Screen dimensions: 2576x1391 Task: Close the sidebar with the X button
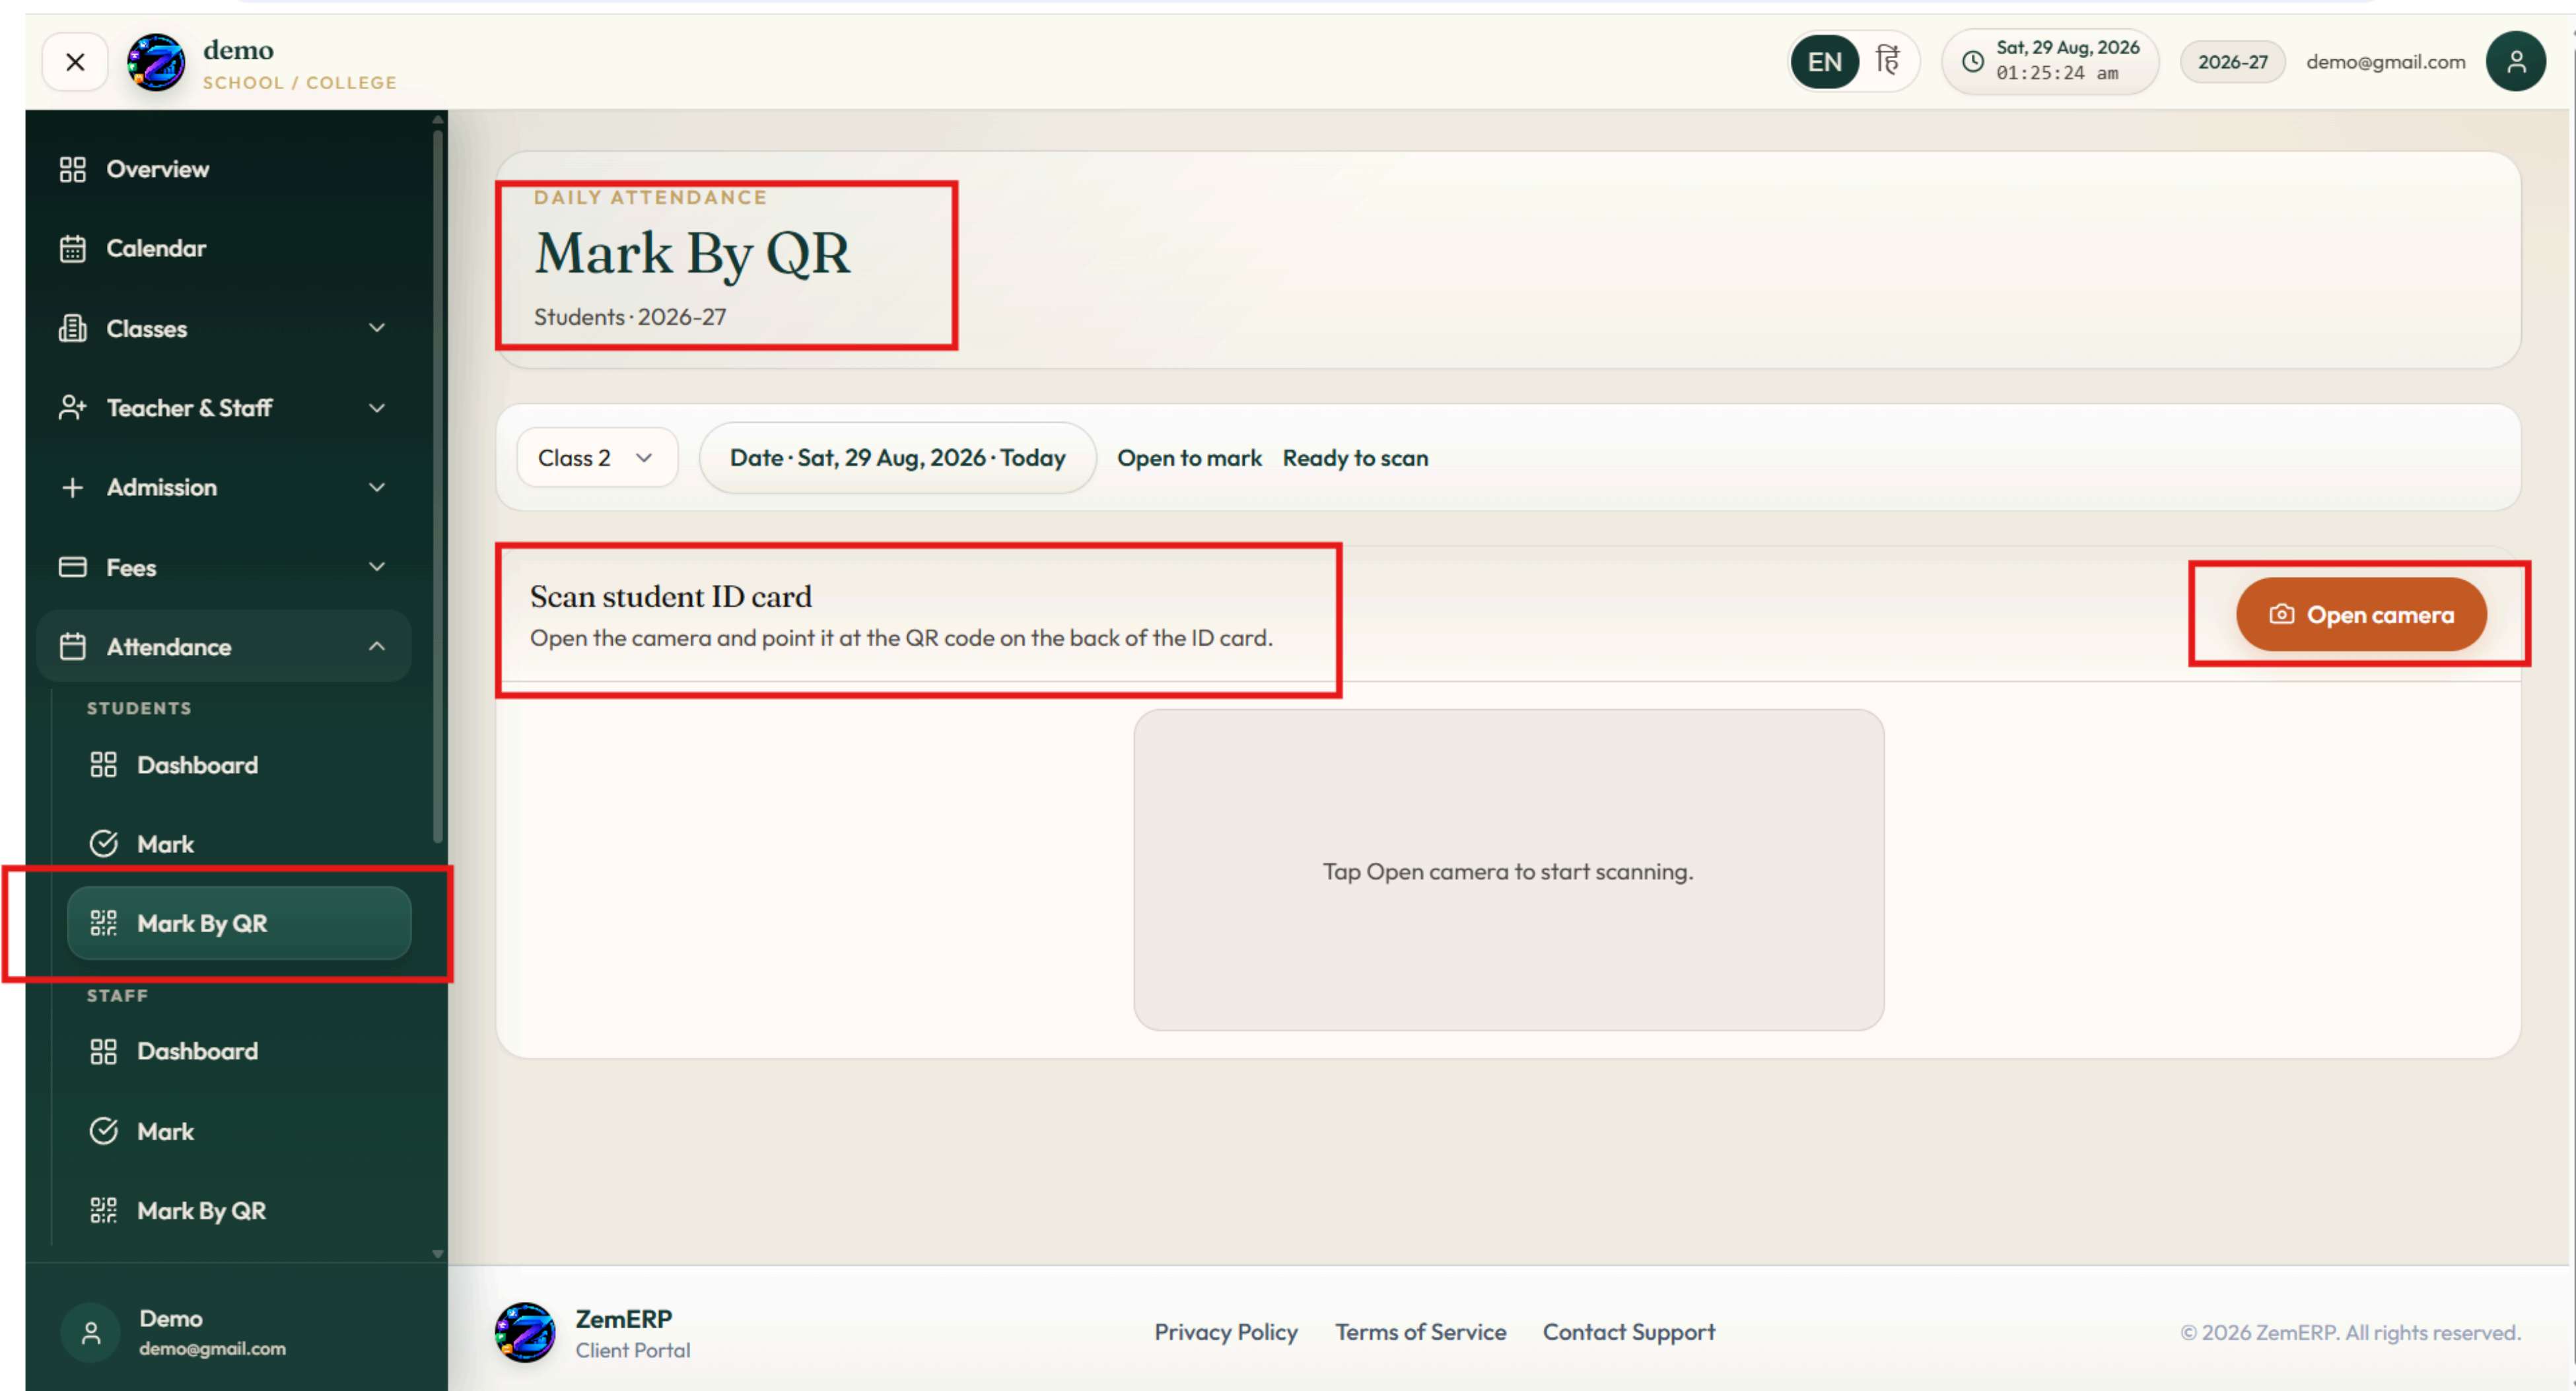75,62
